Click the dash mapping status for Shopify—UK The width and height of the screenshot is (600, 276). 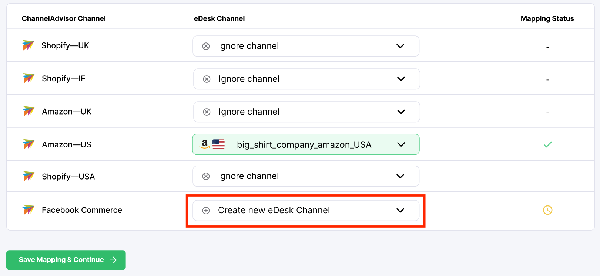click(x=547, y=47)
